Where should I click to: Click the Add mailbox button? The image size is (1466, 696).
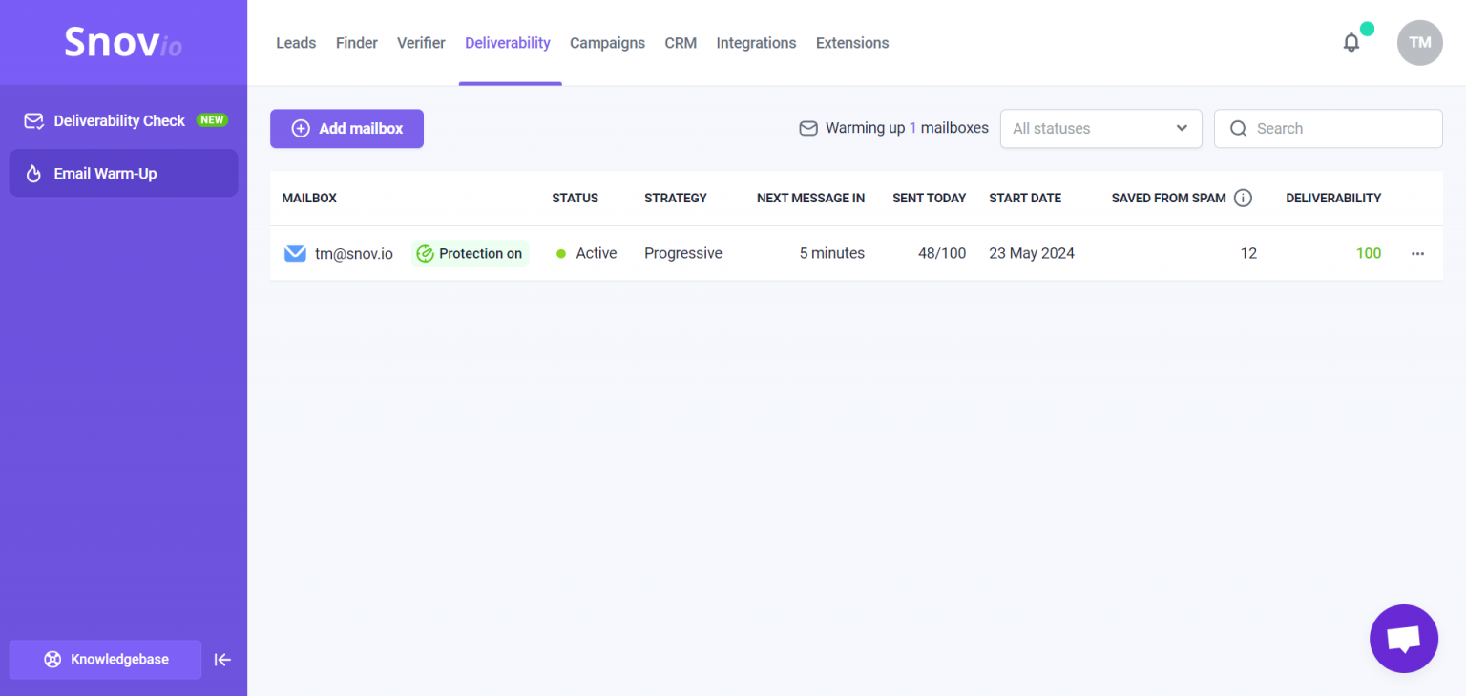pos(346,129)
